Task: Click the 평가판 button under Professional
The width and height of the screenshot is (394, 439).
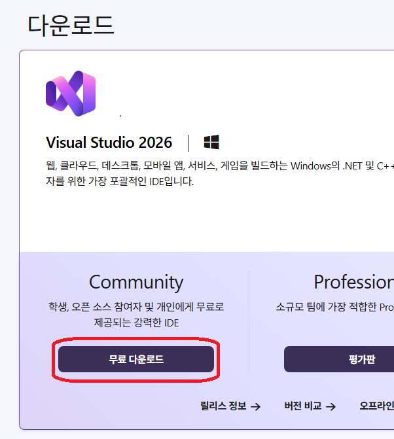Action: click(339, 359)
